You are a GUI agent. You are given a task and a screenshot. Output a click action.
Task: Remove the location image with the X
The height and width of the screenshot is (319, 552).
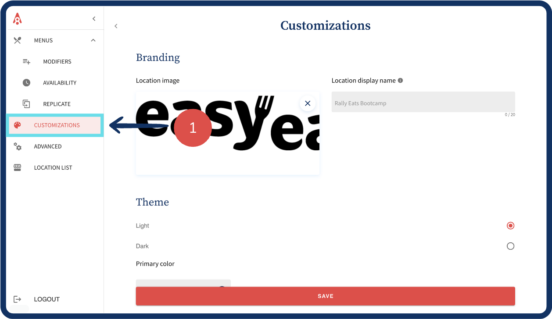point(308,103)
